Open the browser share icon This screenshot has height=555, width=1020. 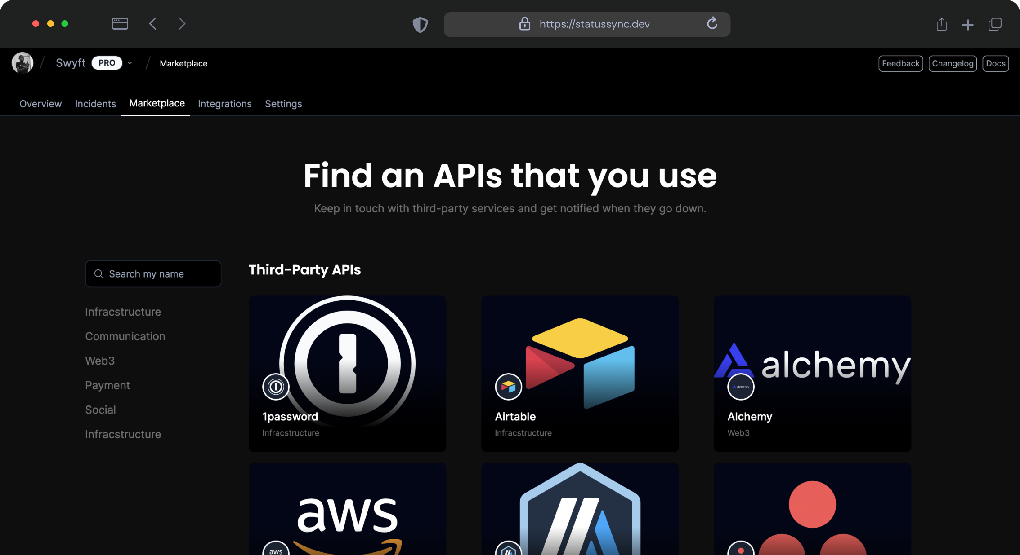[x=942, y=24]
